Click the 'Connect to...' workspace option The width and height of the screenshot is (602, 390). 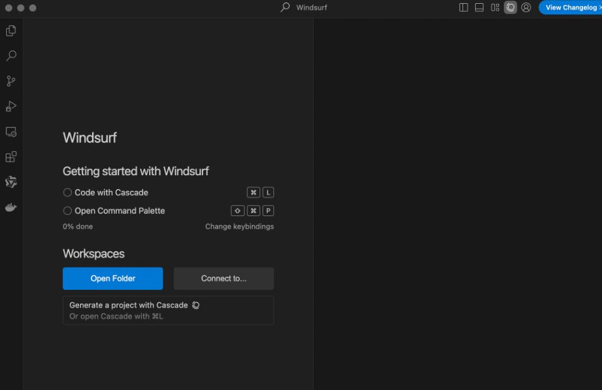[223, 278]
